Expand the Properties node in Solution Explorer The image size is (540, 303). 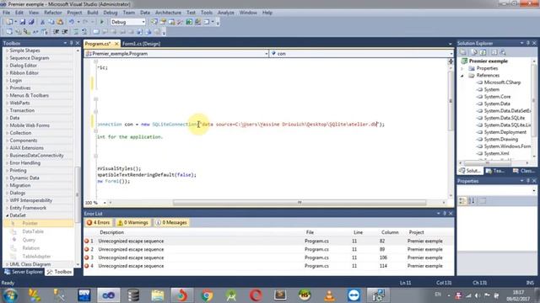[x=462, y=68]
